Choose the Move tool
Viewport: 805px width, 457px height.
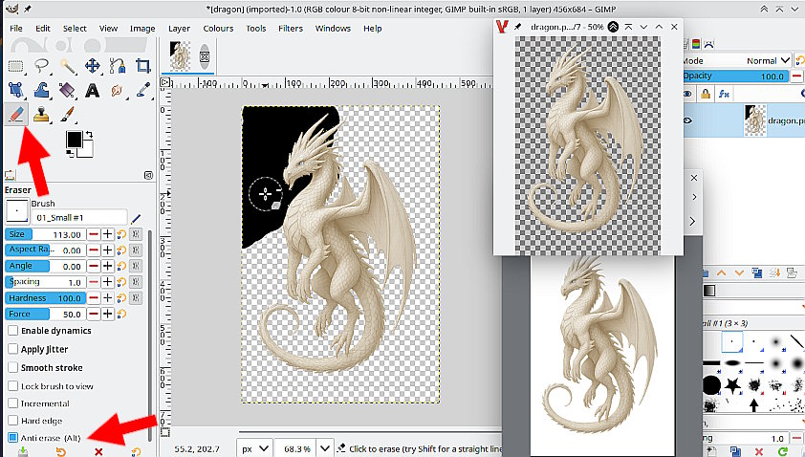tap(93, 66)
